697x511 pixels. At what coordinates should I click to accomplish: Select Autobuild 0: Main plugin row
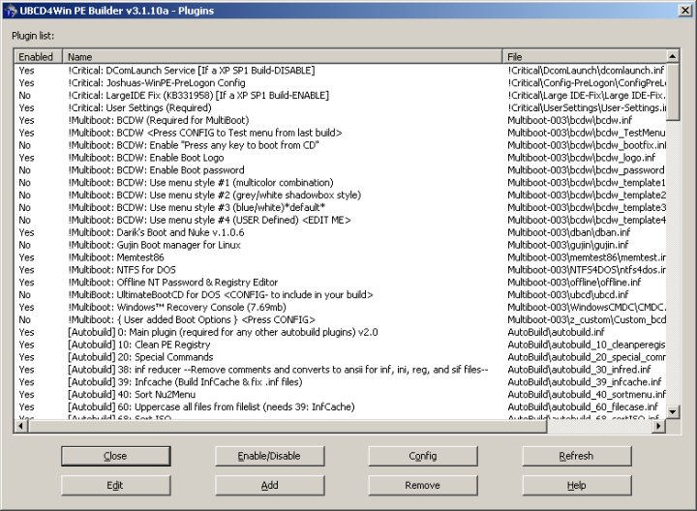click(x=340, y=332)
